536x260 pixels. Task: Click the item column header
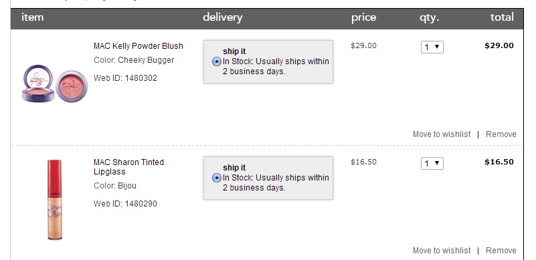point(33,17)
